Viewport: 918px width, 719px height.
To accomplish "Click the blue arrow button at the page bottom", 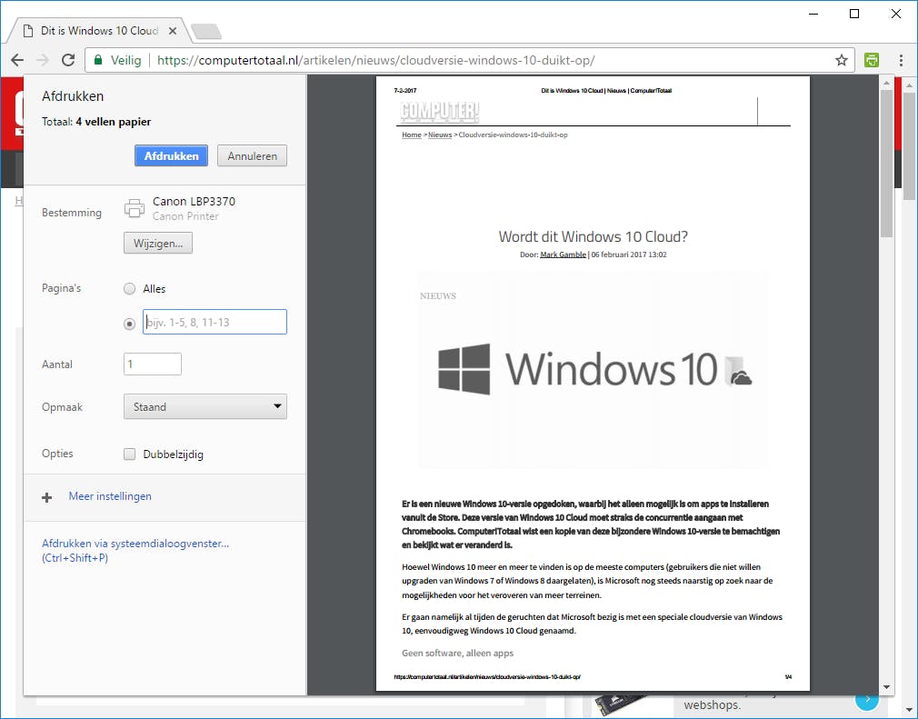I will click(867, 698).
